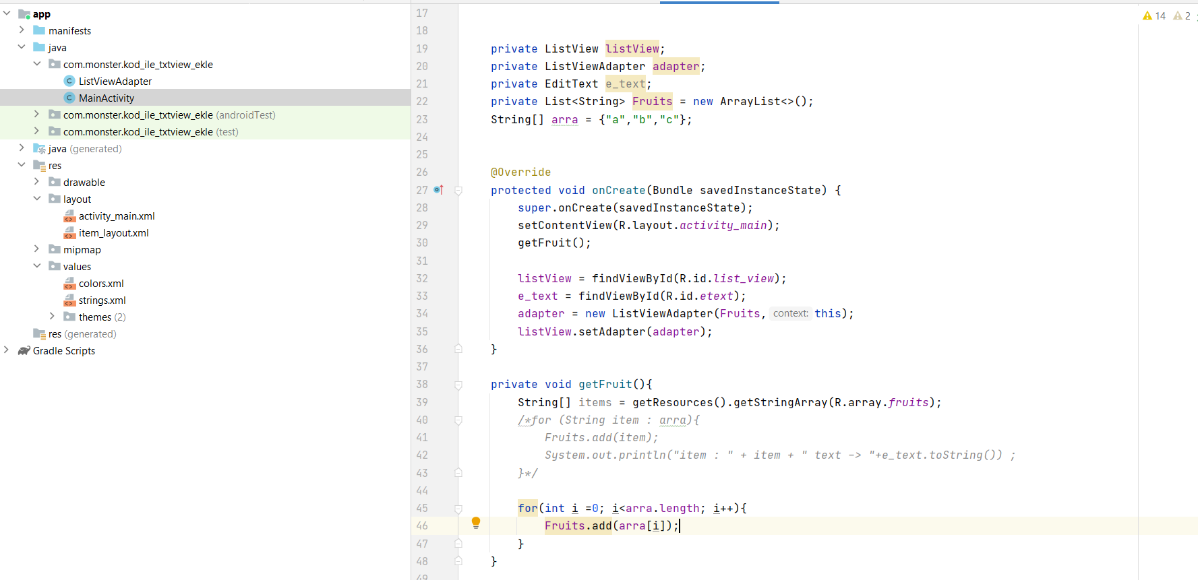Expand the androidTest package
Image resolution: width=1198 pixels, height=580 pixels.
36,114
